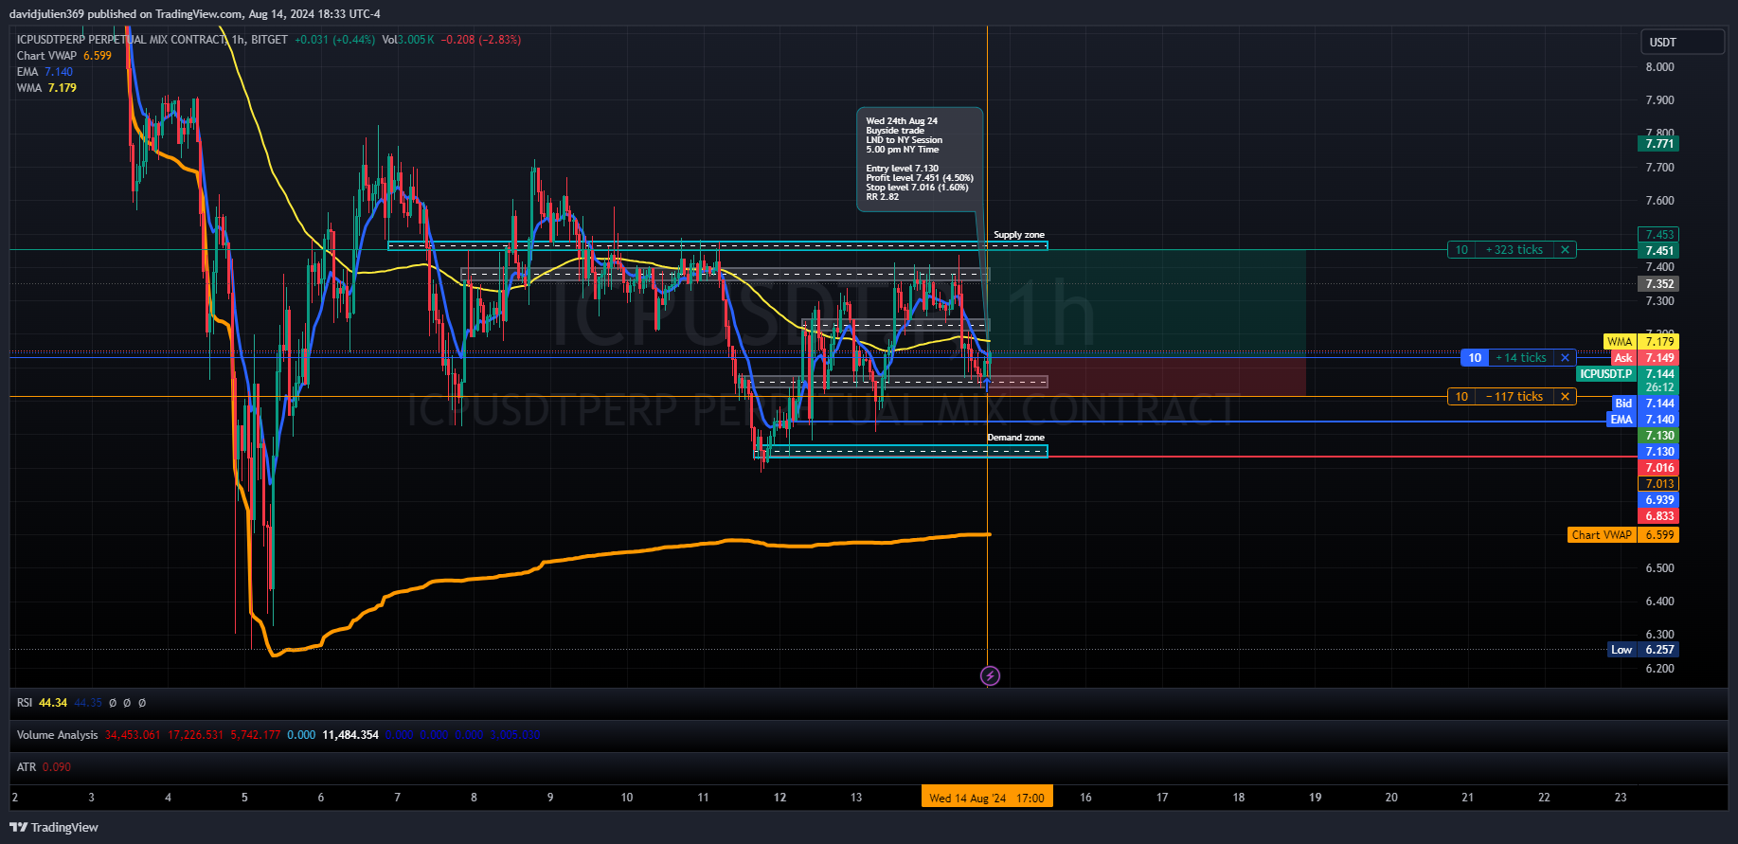Click the −0.208 (−2.83%) change value
The image size is (1738, 844).
coord(481,40)
